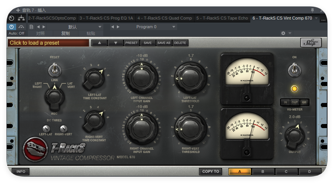Flip the RESET toggle switch
The width and height of the screenshot is (334, 183).
coord(55,70)
